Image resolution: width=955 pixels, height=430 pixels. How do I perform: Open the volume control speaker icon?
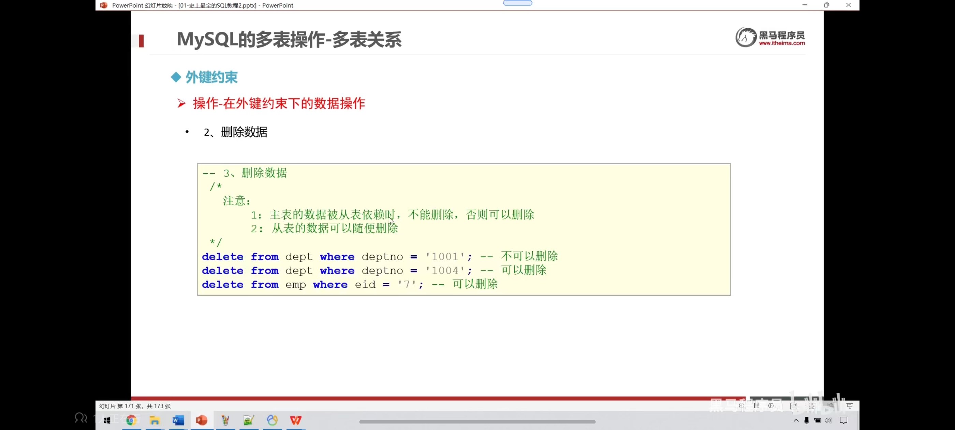[x=828, y=420]
